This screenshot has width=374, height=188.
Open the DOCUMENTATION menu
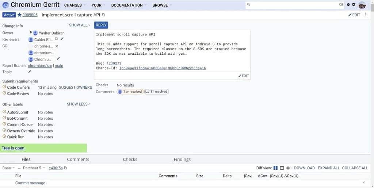[x=128, y=5]
